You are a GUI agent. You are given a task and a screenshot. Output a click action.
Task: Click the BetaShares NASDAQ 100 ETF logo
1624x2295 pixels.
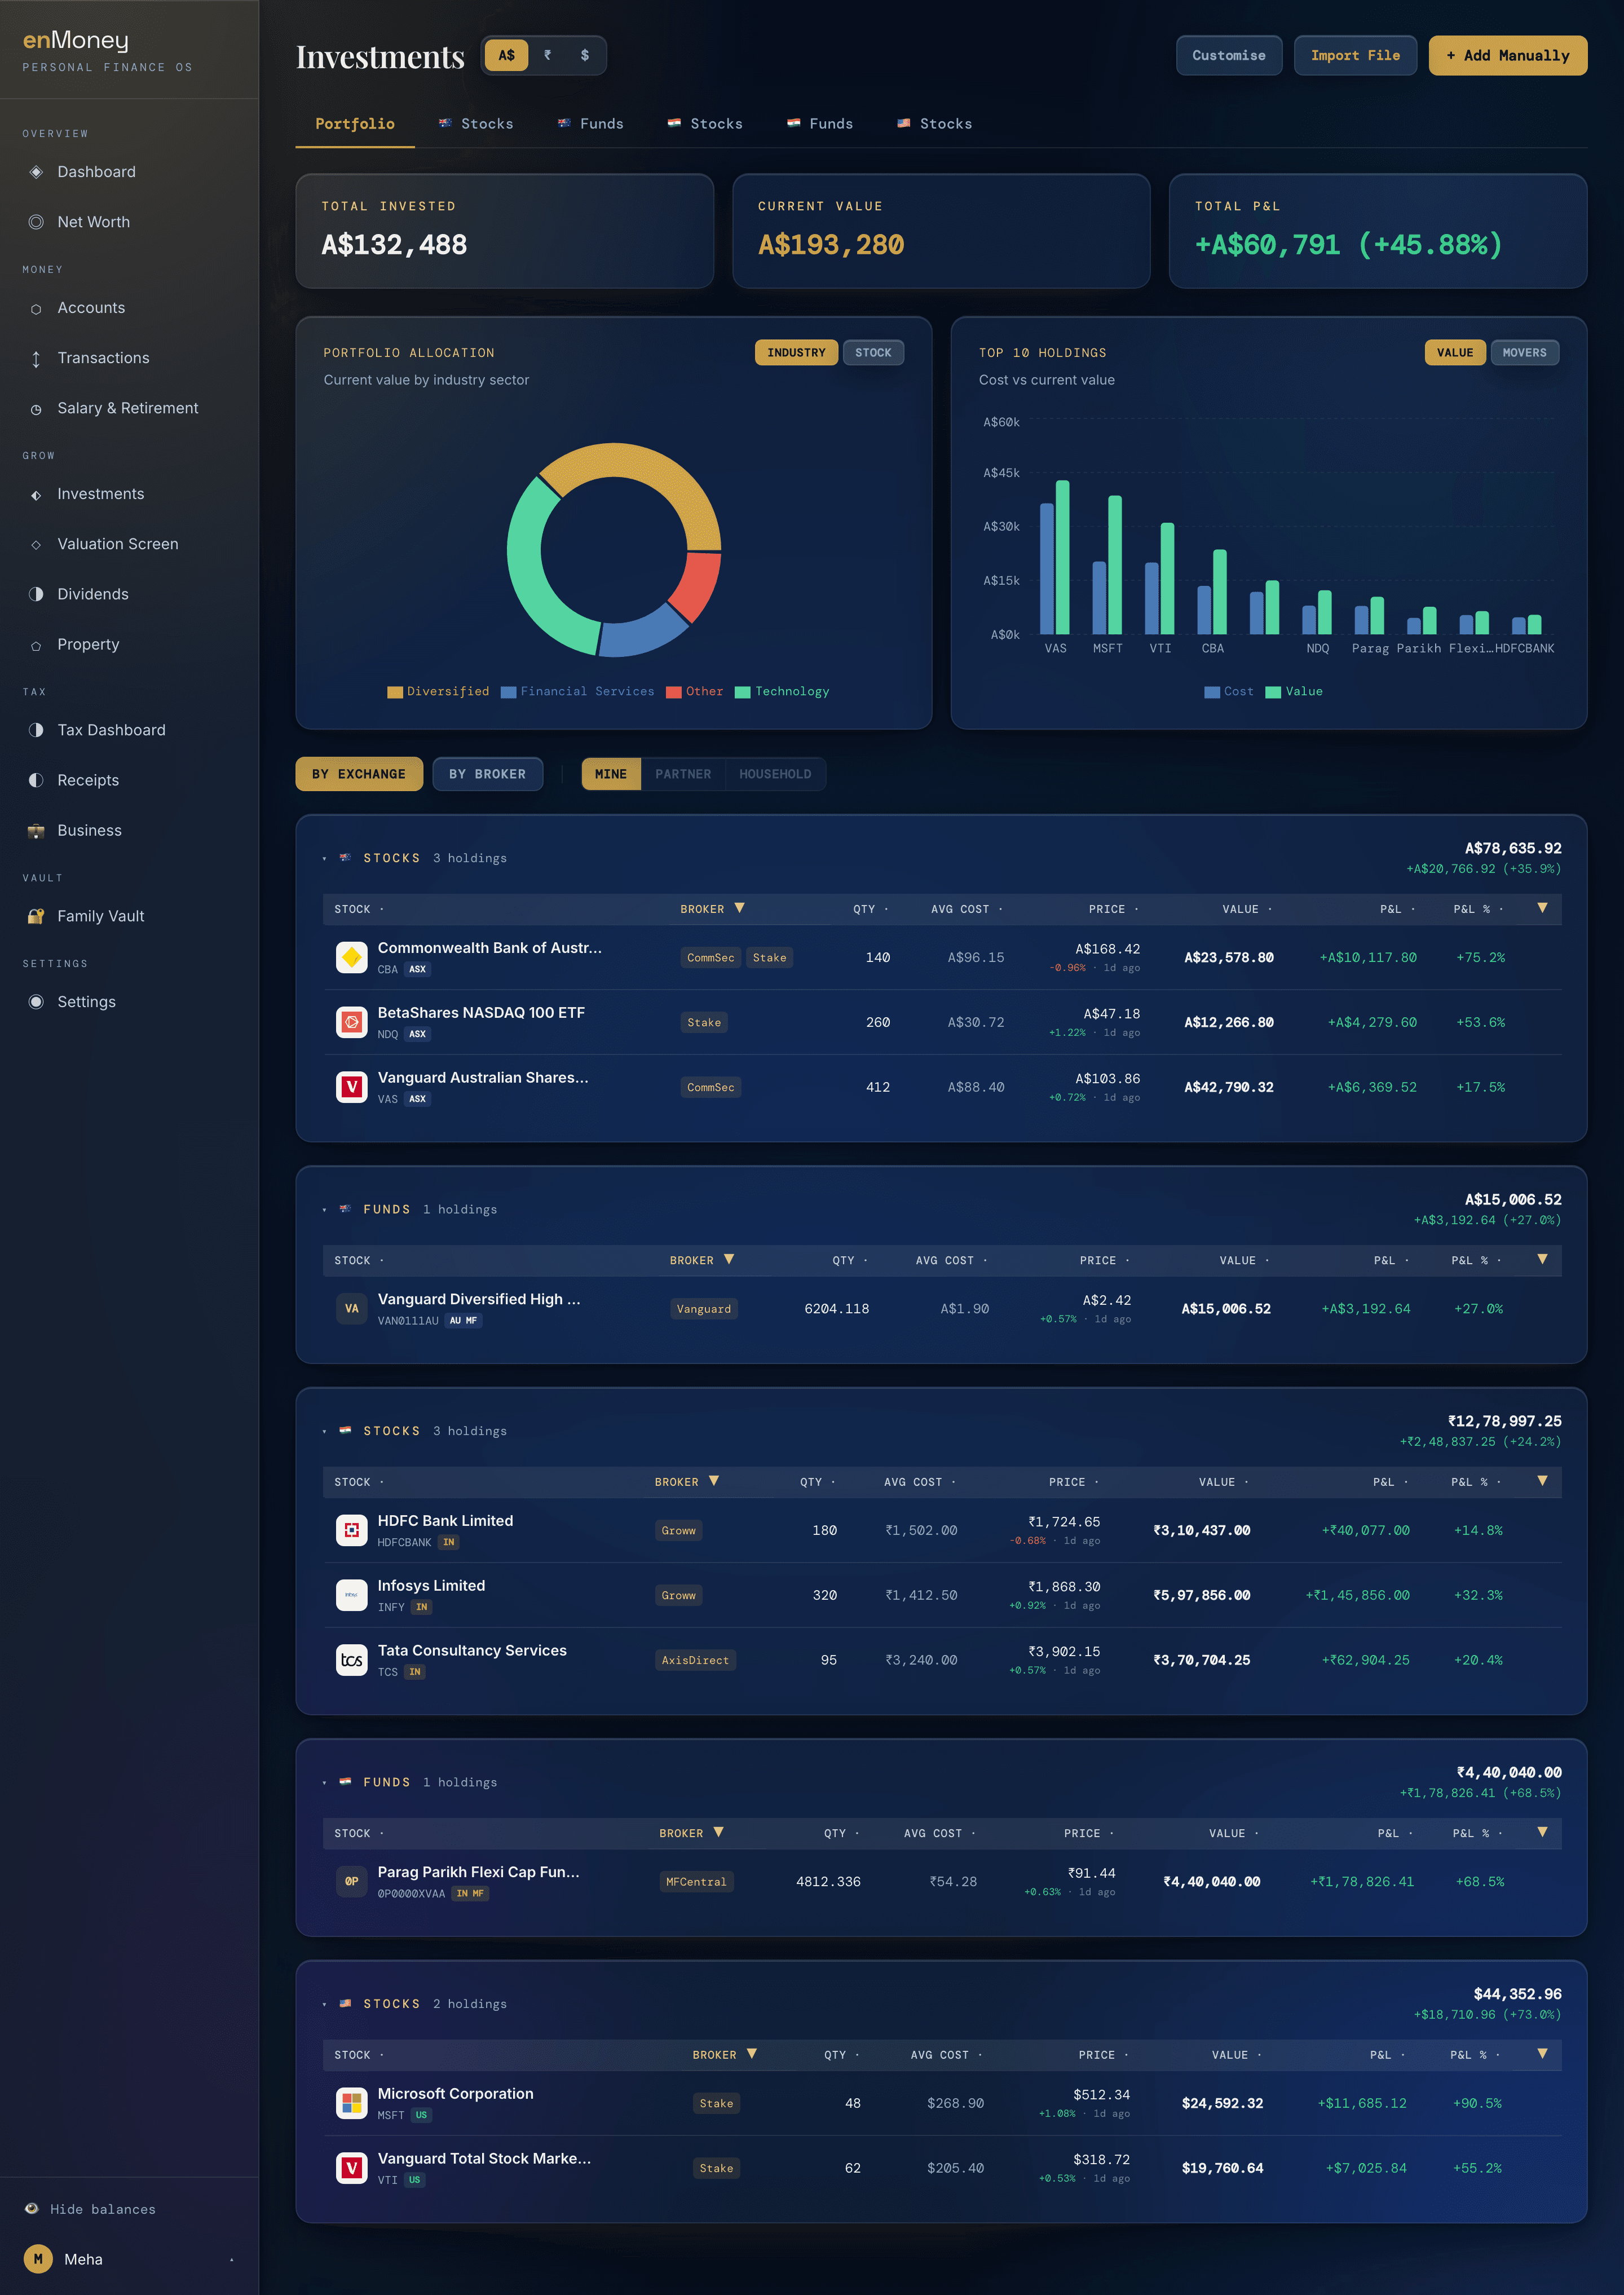tap(352, 1022)
